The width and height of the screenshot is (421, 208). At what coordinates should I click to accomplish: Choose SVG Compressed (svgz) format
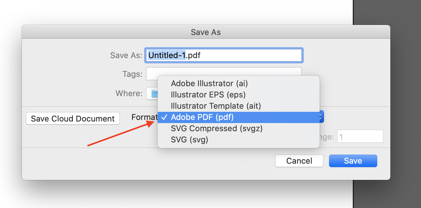tap(216, 128)
